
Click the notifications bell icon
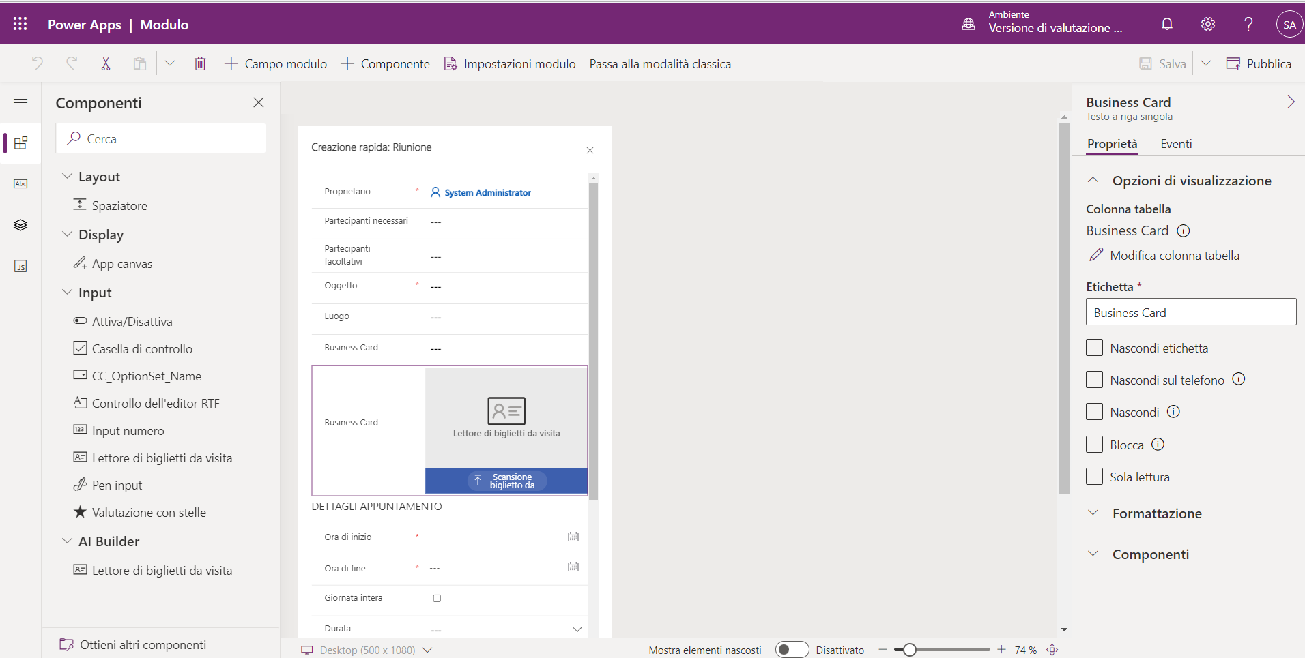pyautogui.click(x=1167, y=25)
